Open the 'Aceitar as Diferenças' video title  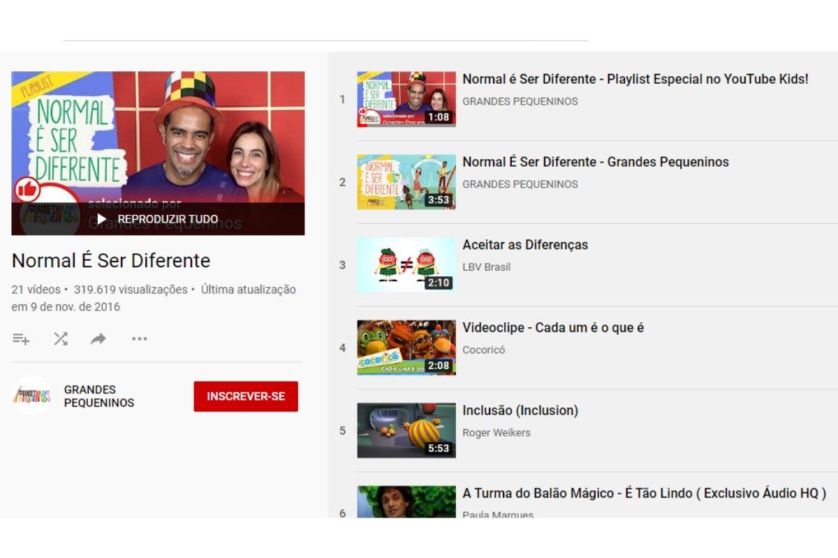(x=525, y=246)
